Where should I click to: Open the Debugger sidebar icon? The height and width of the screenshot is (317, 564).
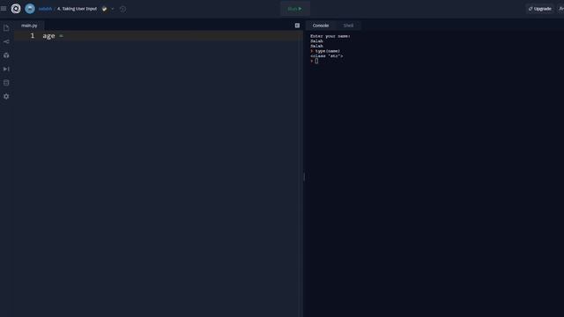[x=6, y=69]
